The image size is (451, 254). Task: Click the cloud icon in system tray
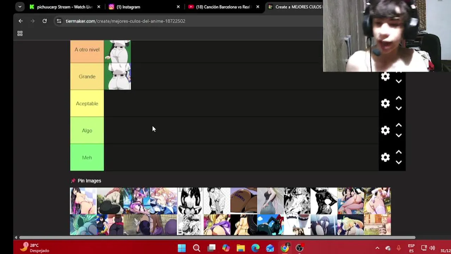388,248
